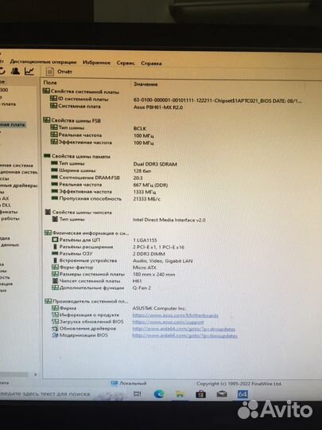Select the Asus P8H61-MX R2.0 value

click(x=158, y=107)
